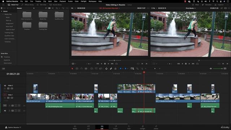Open the Apple menu
The width and height of the screenshot is (231, 130).
point(3,1)
